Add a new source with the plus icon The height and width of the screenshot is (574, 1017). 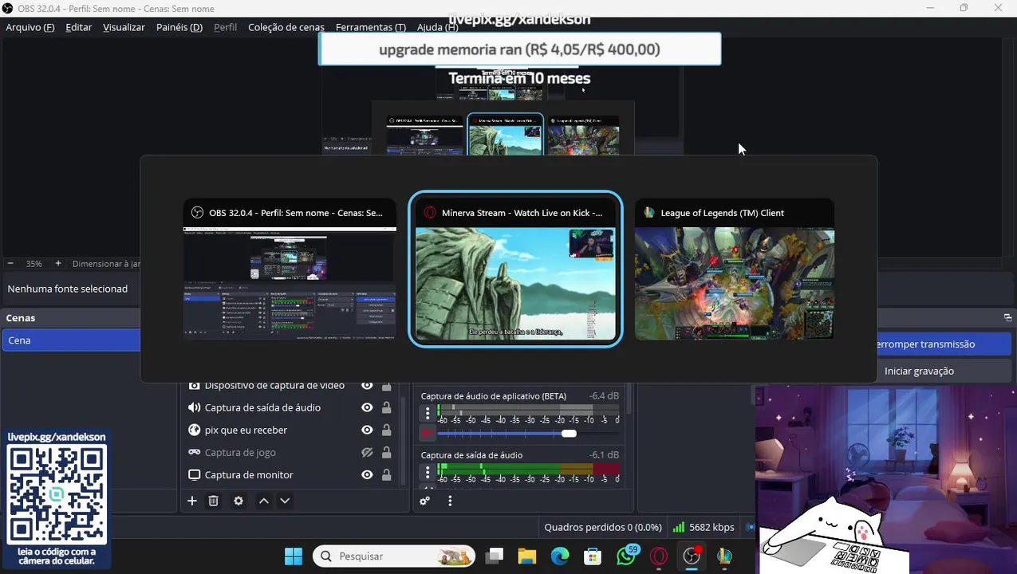coord(192,501)
